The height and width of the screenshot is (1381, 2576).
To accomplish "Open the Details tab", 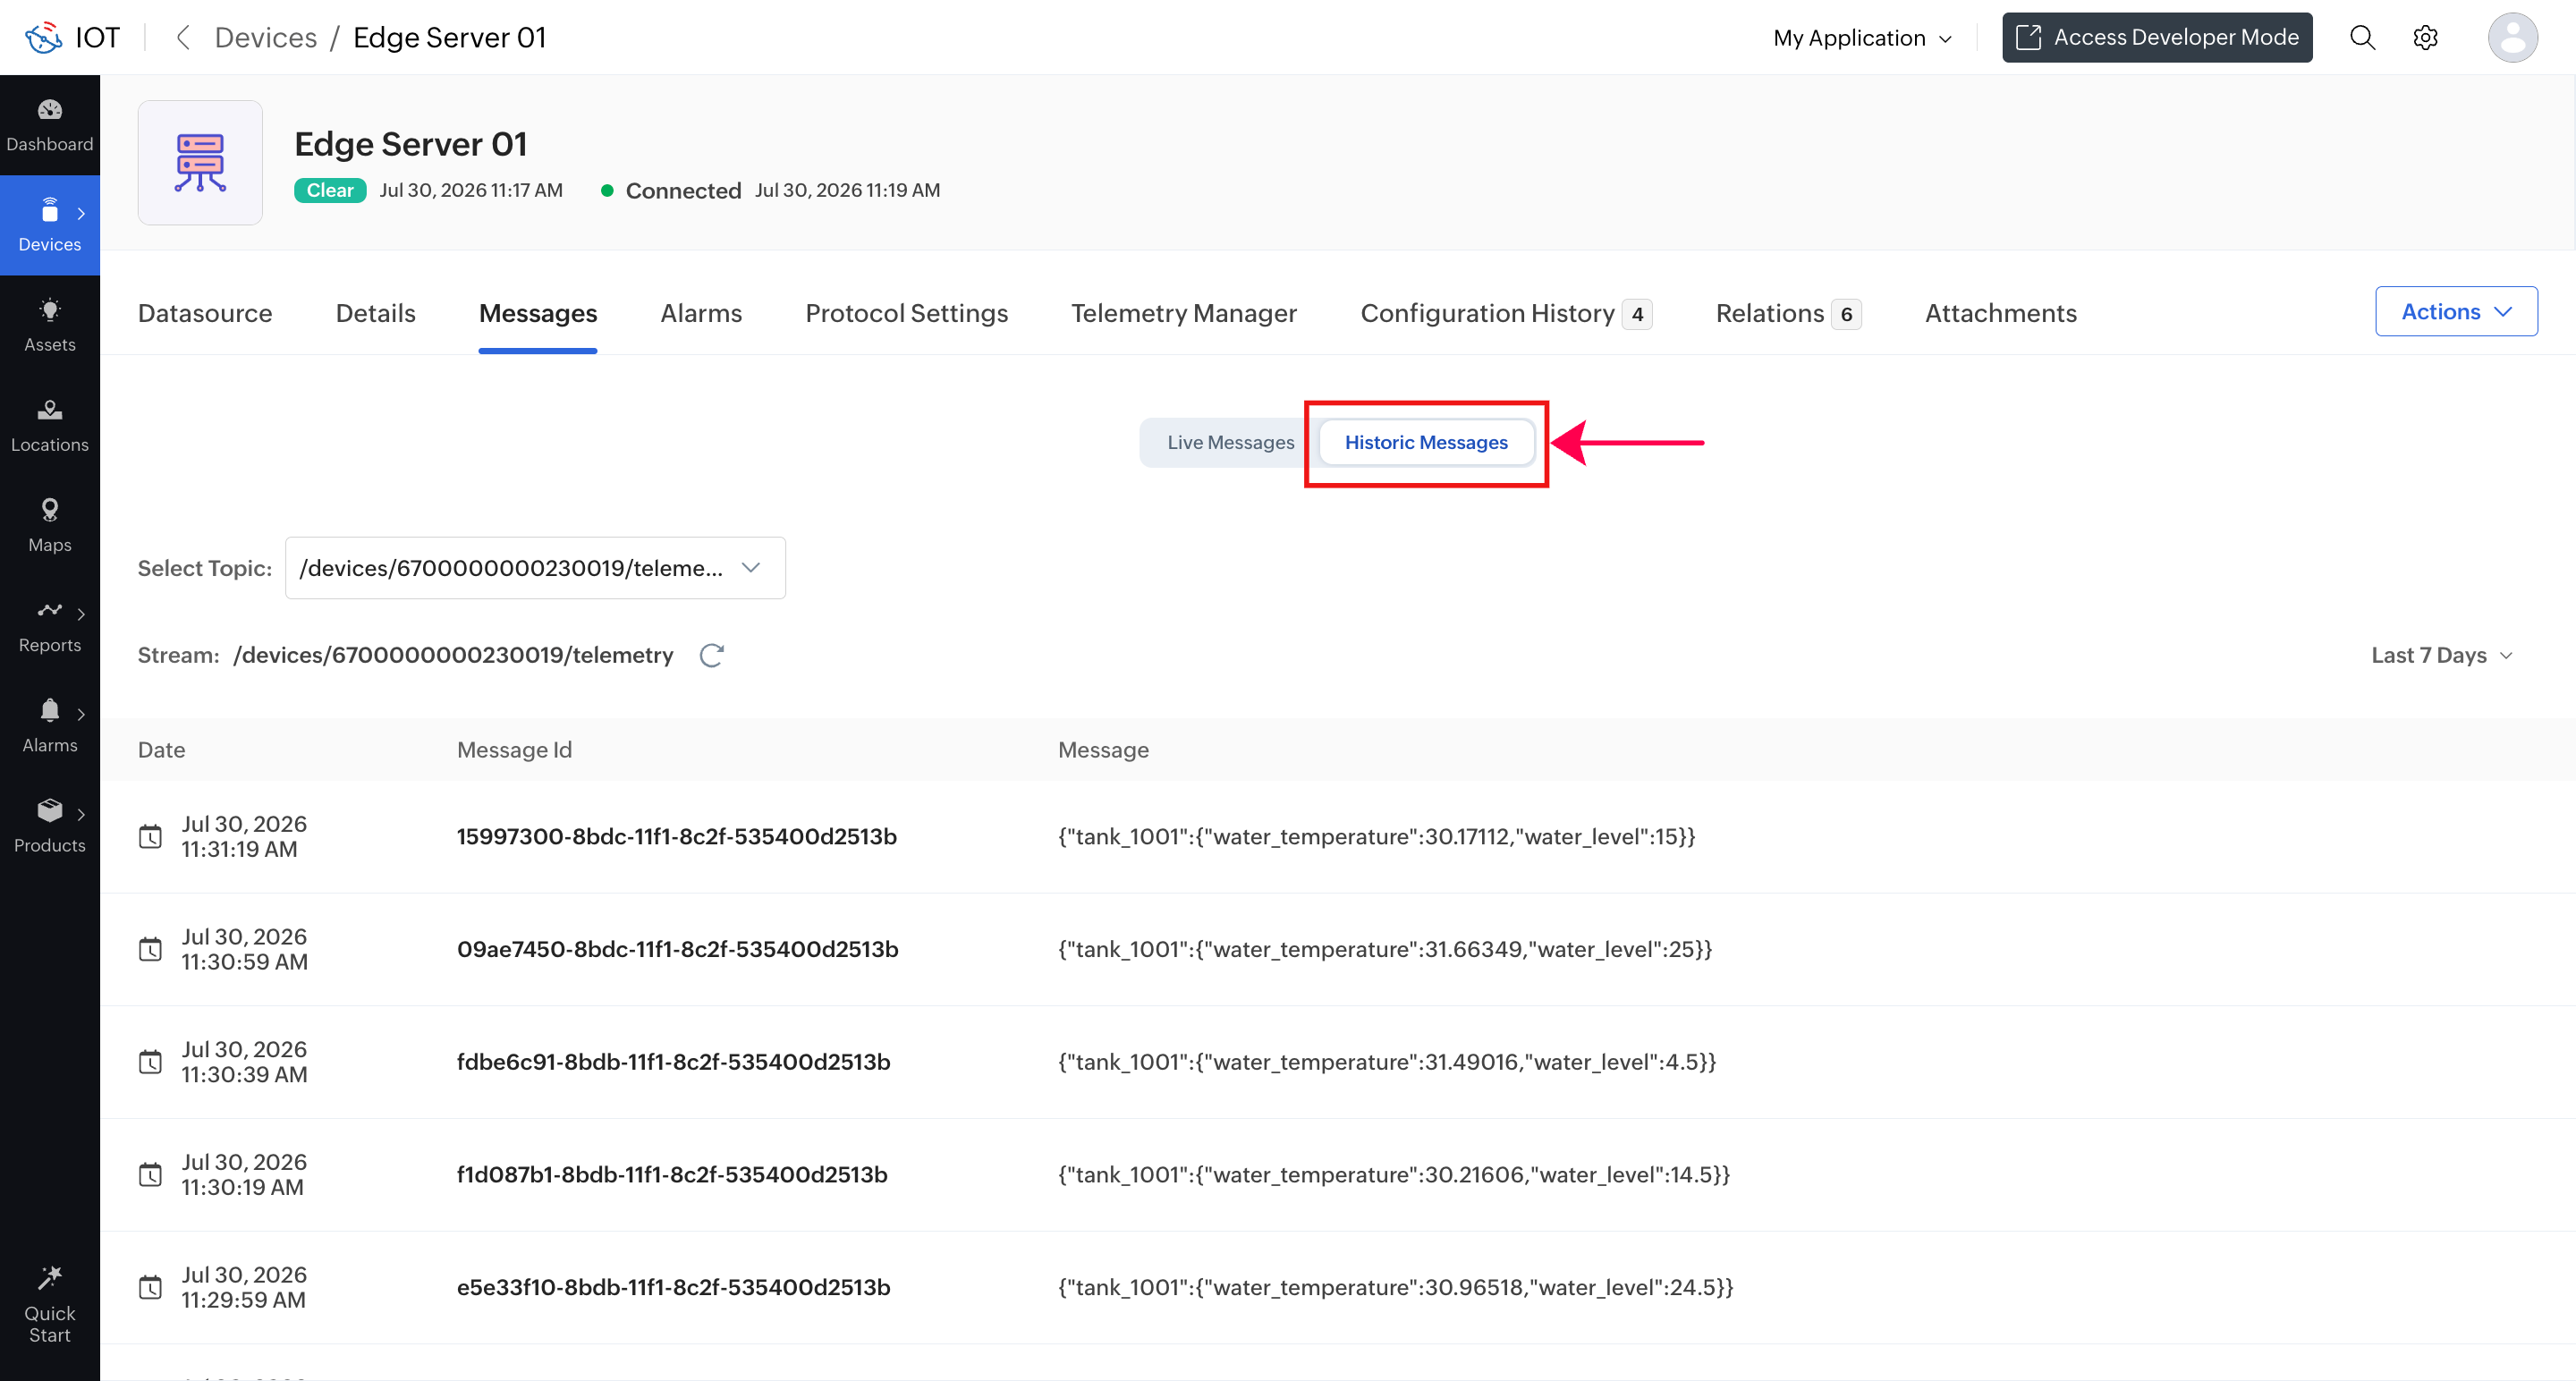I will 375,313.
